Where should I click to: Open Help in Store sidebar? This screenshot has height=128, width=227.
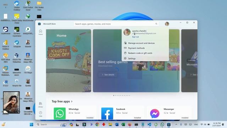coord(40,114)
